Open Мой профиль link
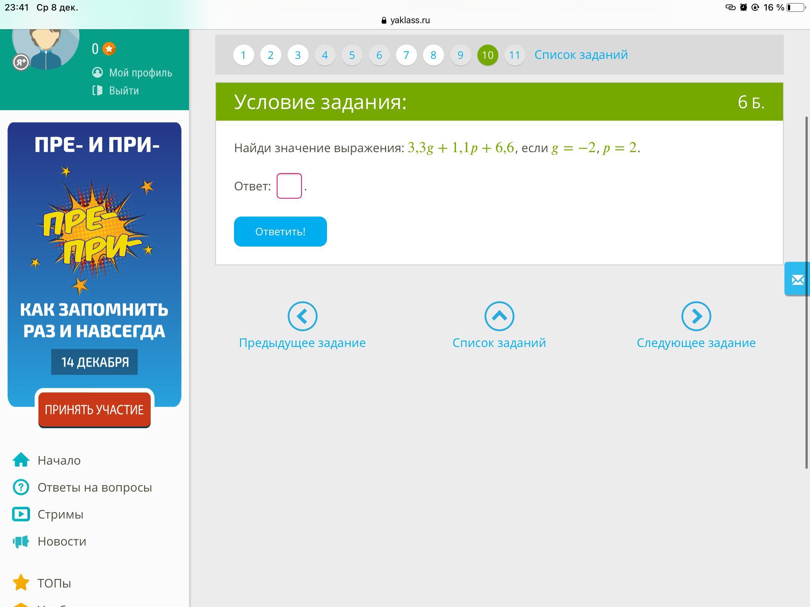The width and height of the screenshot is (810, 607). (140, 73)
